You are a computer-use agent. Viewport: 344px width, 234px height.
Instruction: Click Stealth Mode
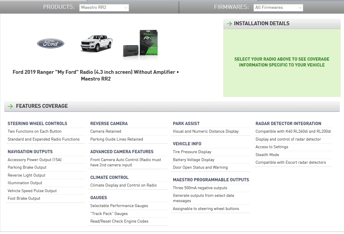click(x=267, y=155)
